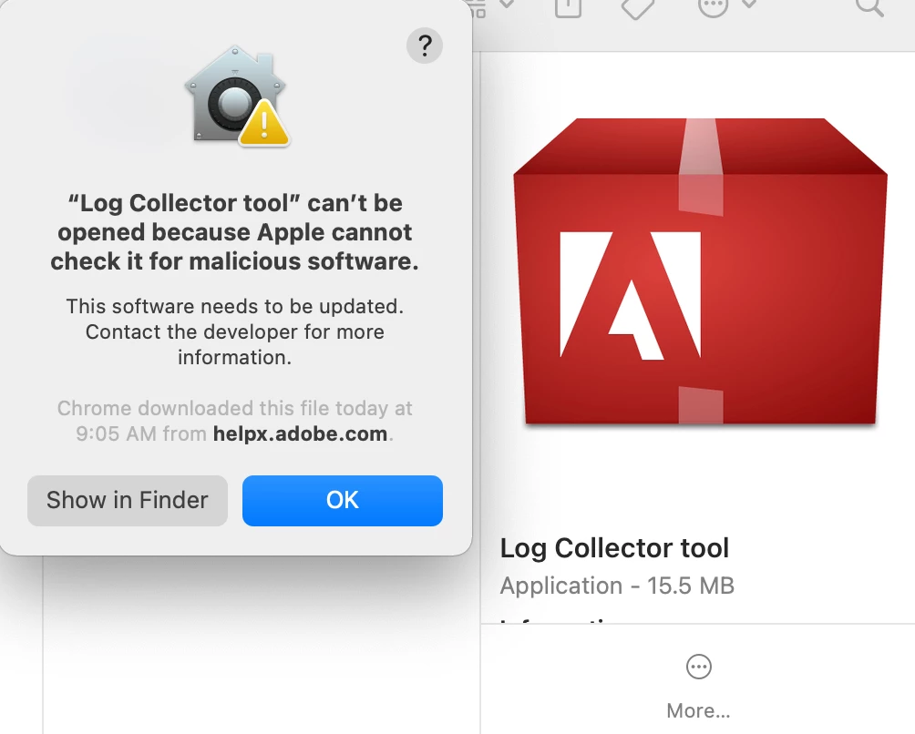Expand the action menu chevron in toolbar
The image size is (915, 734).
click(x=749, y=5)
